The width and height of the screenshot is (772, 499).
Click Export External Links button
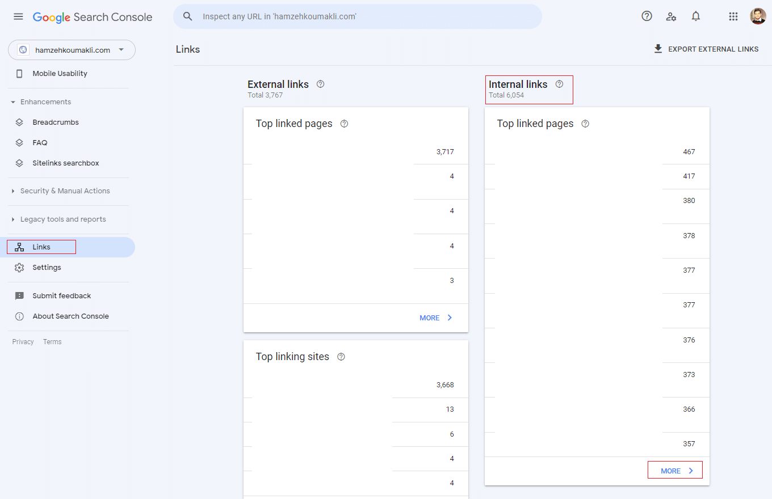click(x=706, y=49)
